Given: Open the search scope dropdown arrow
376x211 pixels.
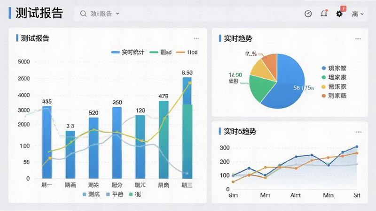Looking at the screenshot, I should coord(117,14).
